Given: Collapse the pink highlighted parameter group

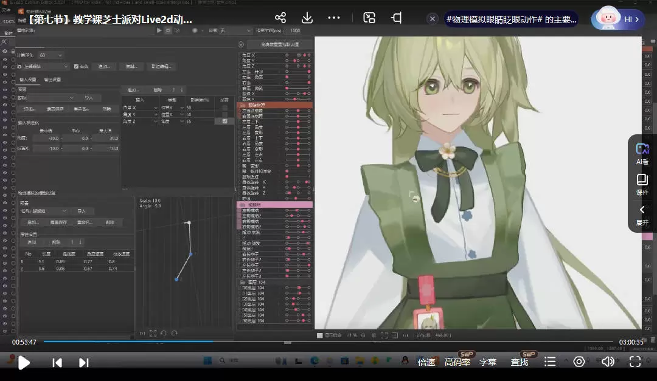Looking at the screenshot, I should [243, 205].
